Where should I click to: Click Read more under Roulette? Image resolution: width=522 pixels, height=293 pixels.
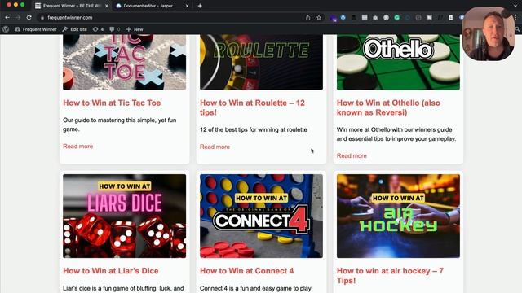click(x=215, y=146)
